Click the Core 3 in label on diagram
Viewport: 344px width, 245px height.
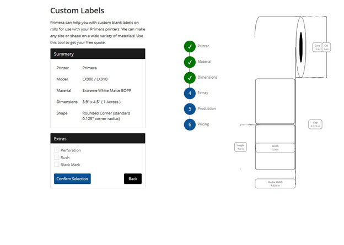click(317, 47)
